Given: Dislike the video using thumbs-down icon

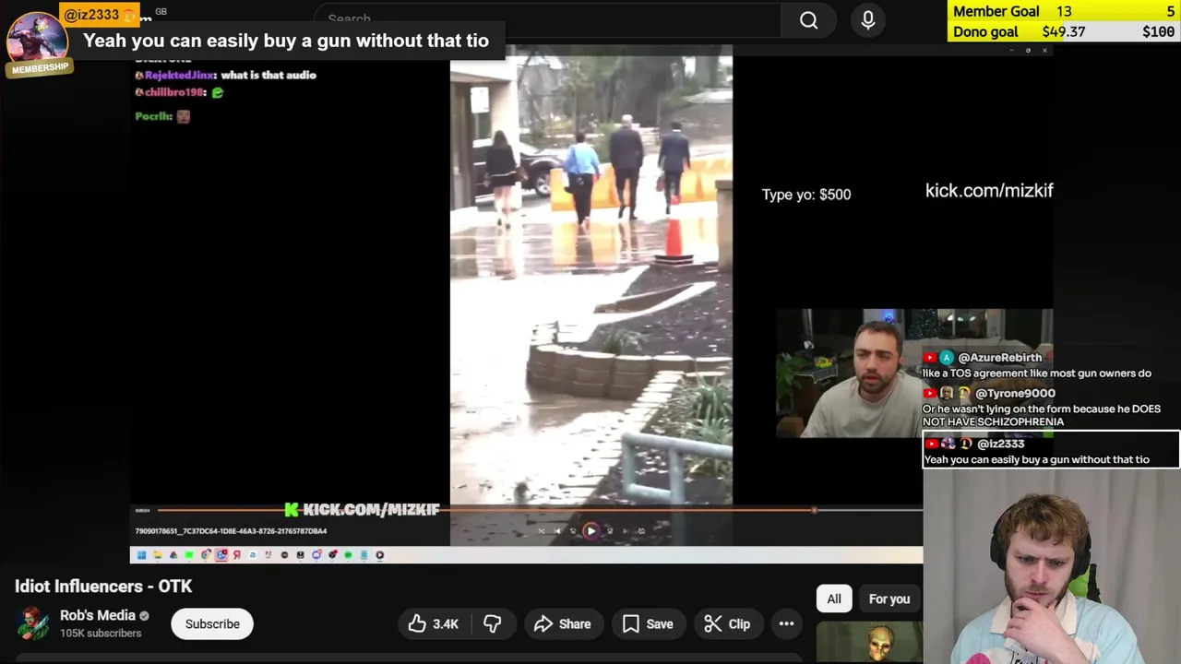Looking at the screenshot, I should pos(493,624).
